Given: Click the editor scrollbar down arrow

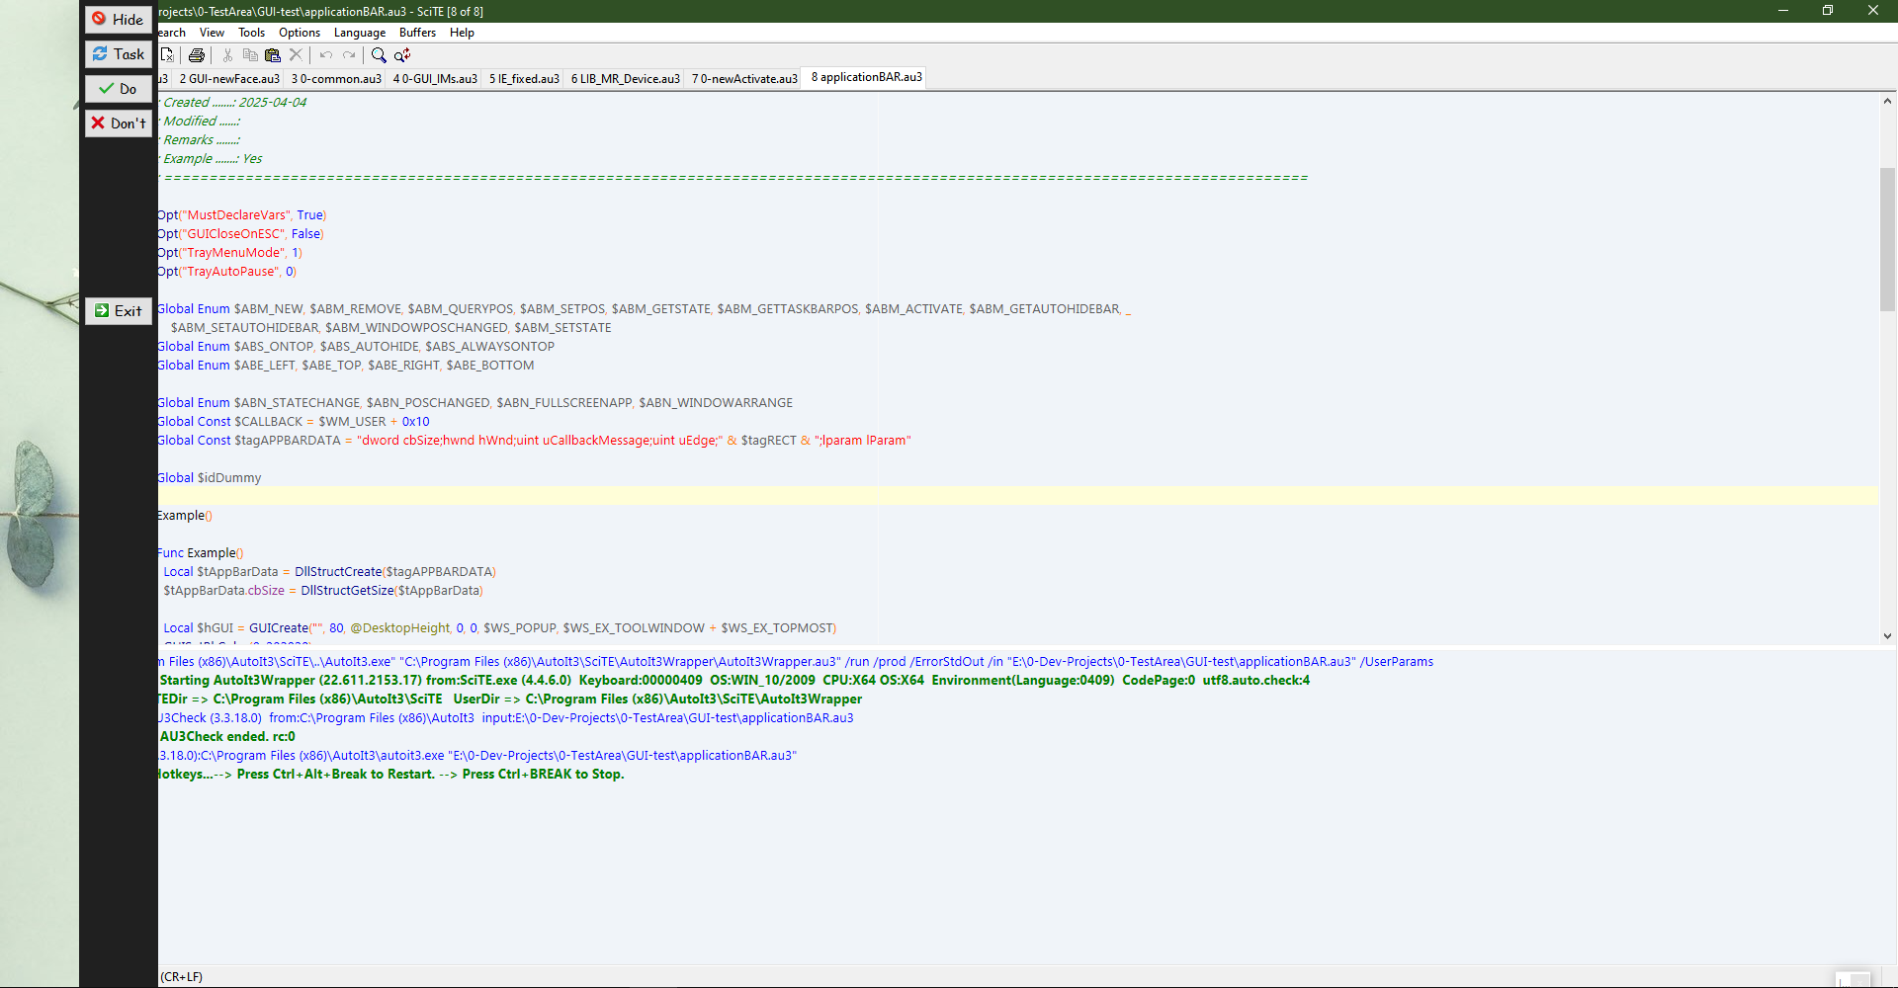Looking at the screenshot, I should 1887,636.
